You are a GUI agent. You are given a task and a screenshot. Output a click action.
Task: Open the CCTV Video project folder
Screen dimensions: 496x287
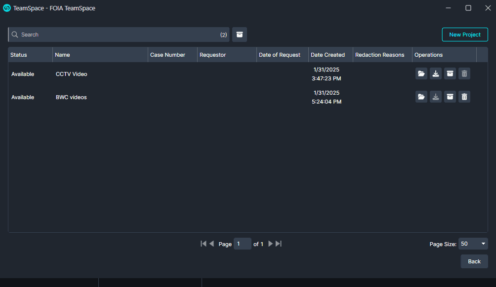(x=421, y=73)
